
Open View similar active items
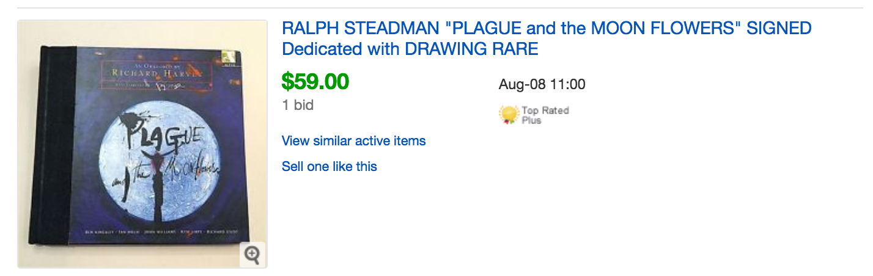point(353,141)
